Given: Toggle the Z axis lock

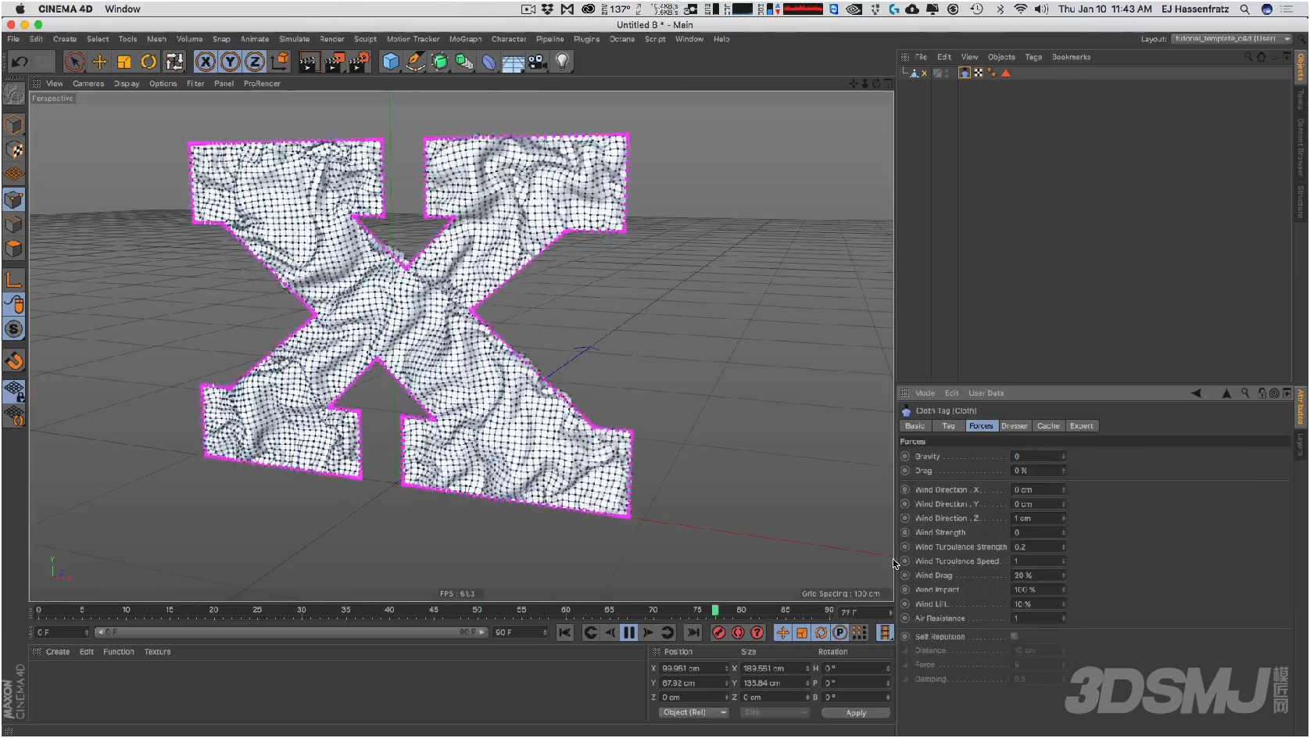Looking at the screenshot, I should click(x=255, y=62).
